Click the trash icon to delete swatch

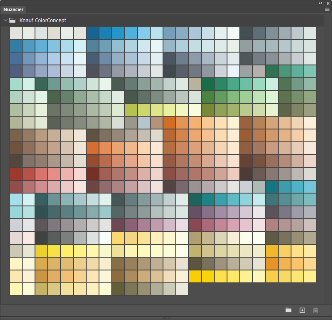315,310
